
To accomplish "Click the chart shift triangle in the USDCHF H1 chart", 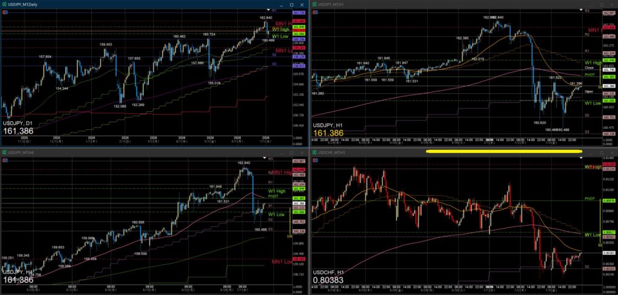I will pos(581,157).
